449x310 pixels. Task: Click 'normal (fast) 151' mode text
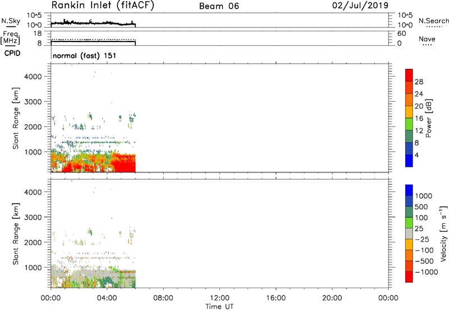coord(85,55)
